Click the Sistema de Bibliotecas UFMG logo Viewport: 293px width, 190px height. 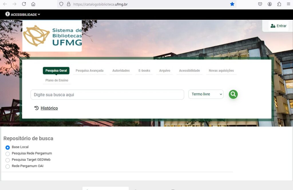(52, 36)
